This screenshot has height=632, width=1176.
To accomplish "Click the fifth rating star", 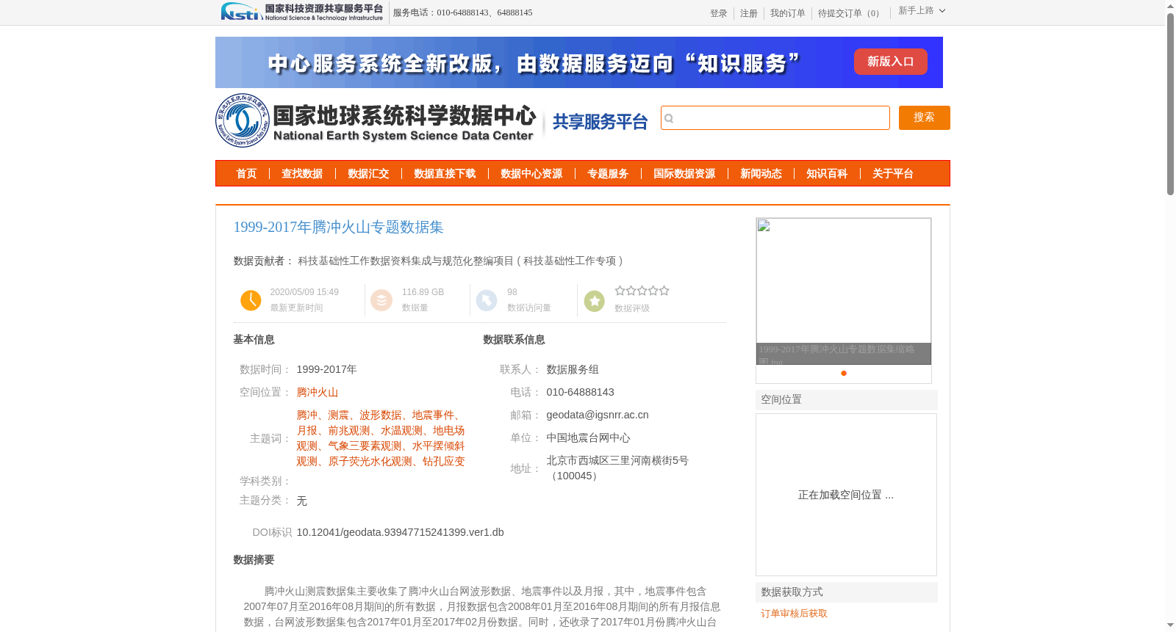I will (x=664, y=291).
